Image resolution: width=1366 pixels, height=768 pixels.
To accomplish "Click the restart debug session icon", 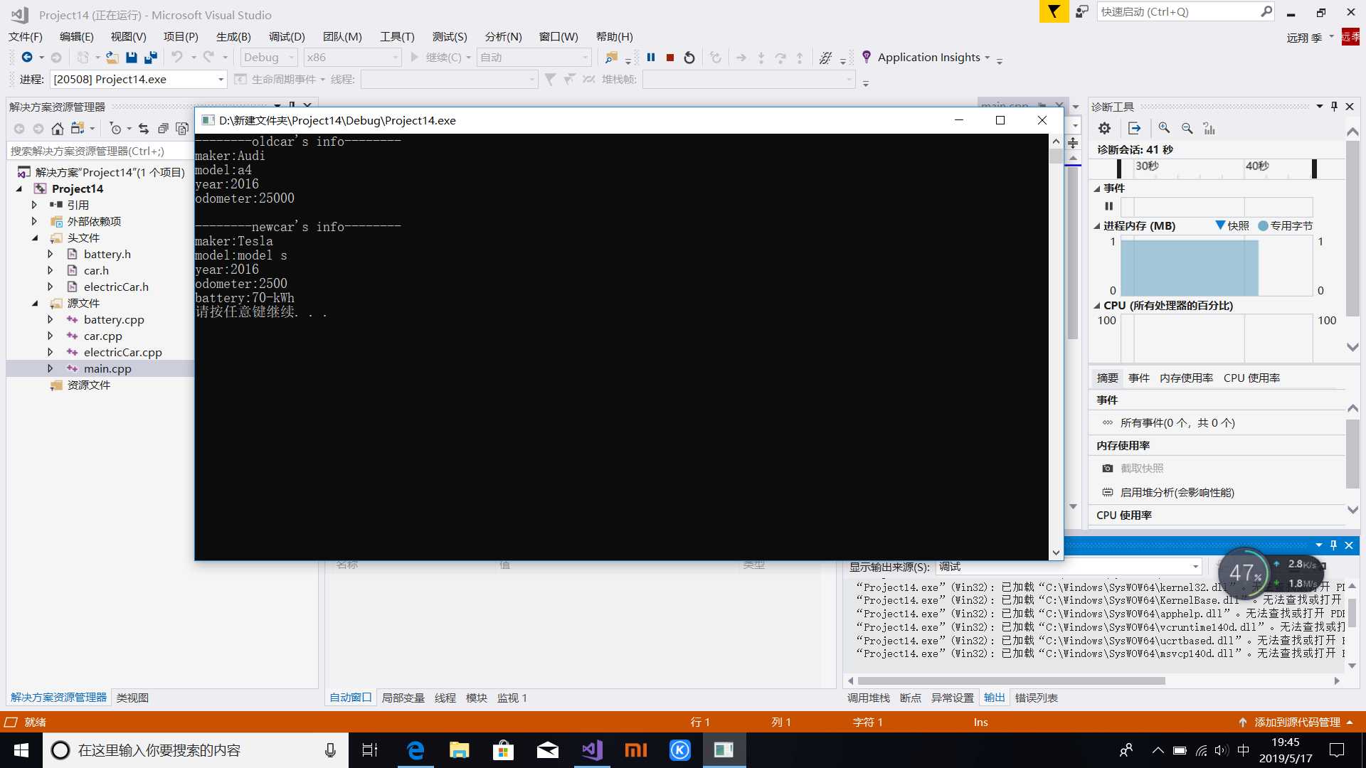I will pos(689,57).
